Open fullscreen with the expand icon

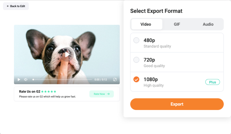115,80
